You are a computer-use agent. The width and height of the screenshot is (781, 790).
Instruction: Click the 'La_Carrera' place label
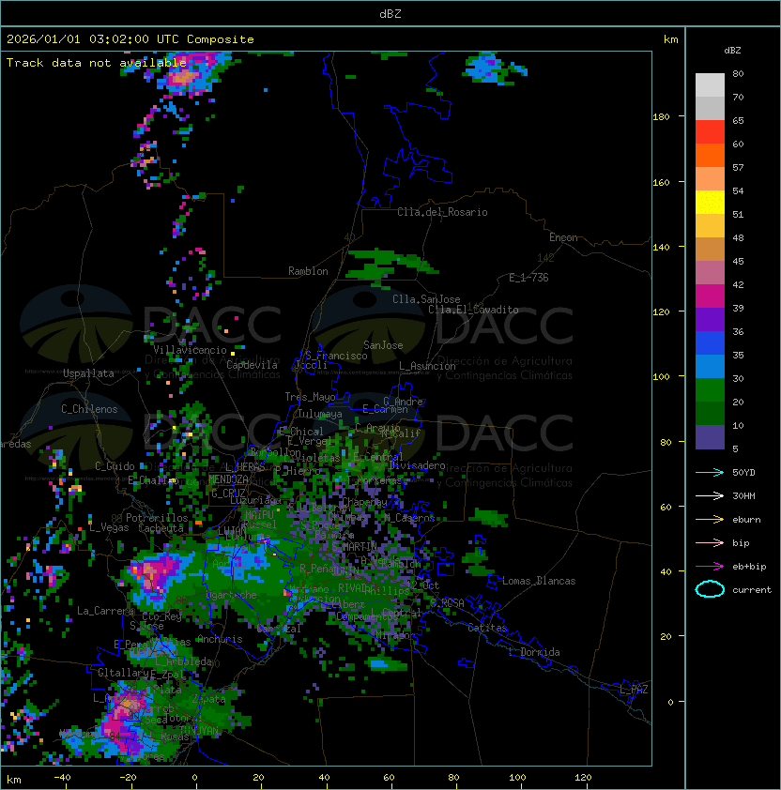click(x=106, y=611)
